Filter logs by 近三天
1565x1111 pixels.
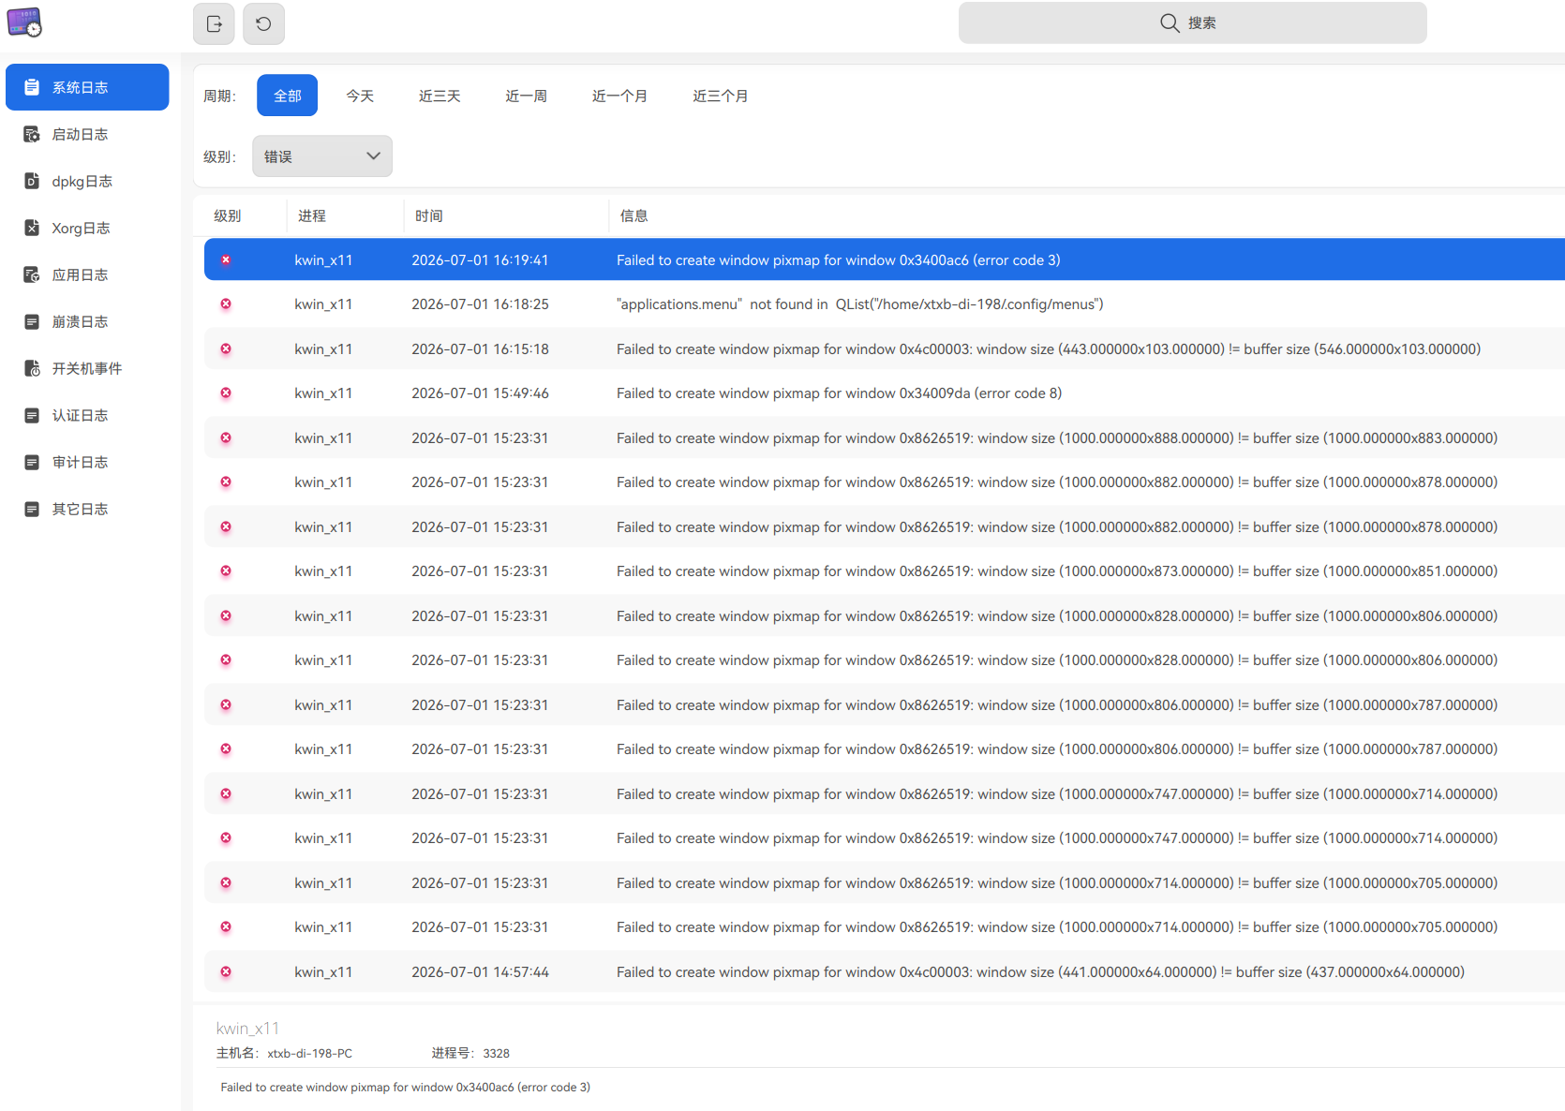[x=440, y=96]
